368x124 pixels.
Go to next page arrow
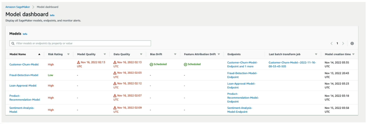tap(343, 43)
